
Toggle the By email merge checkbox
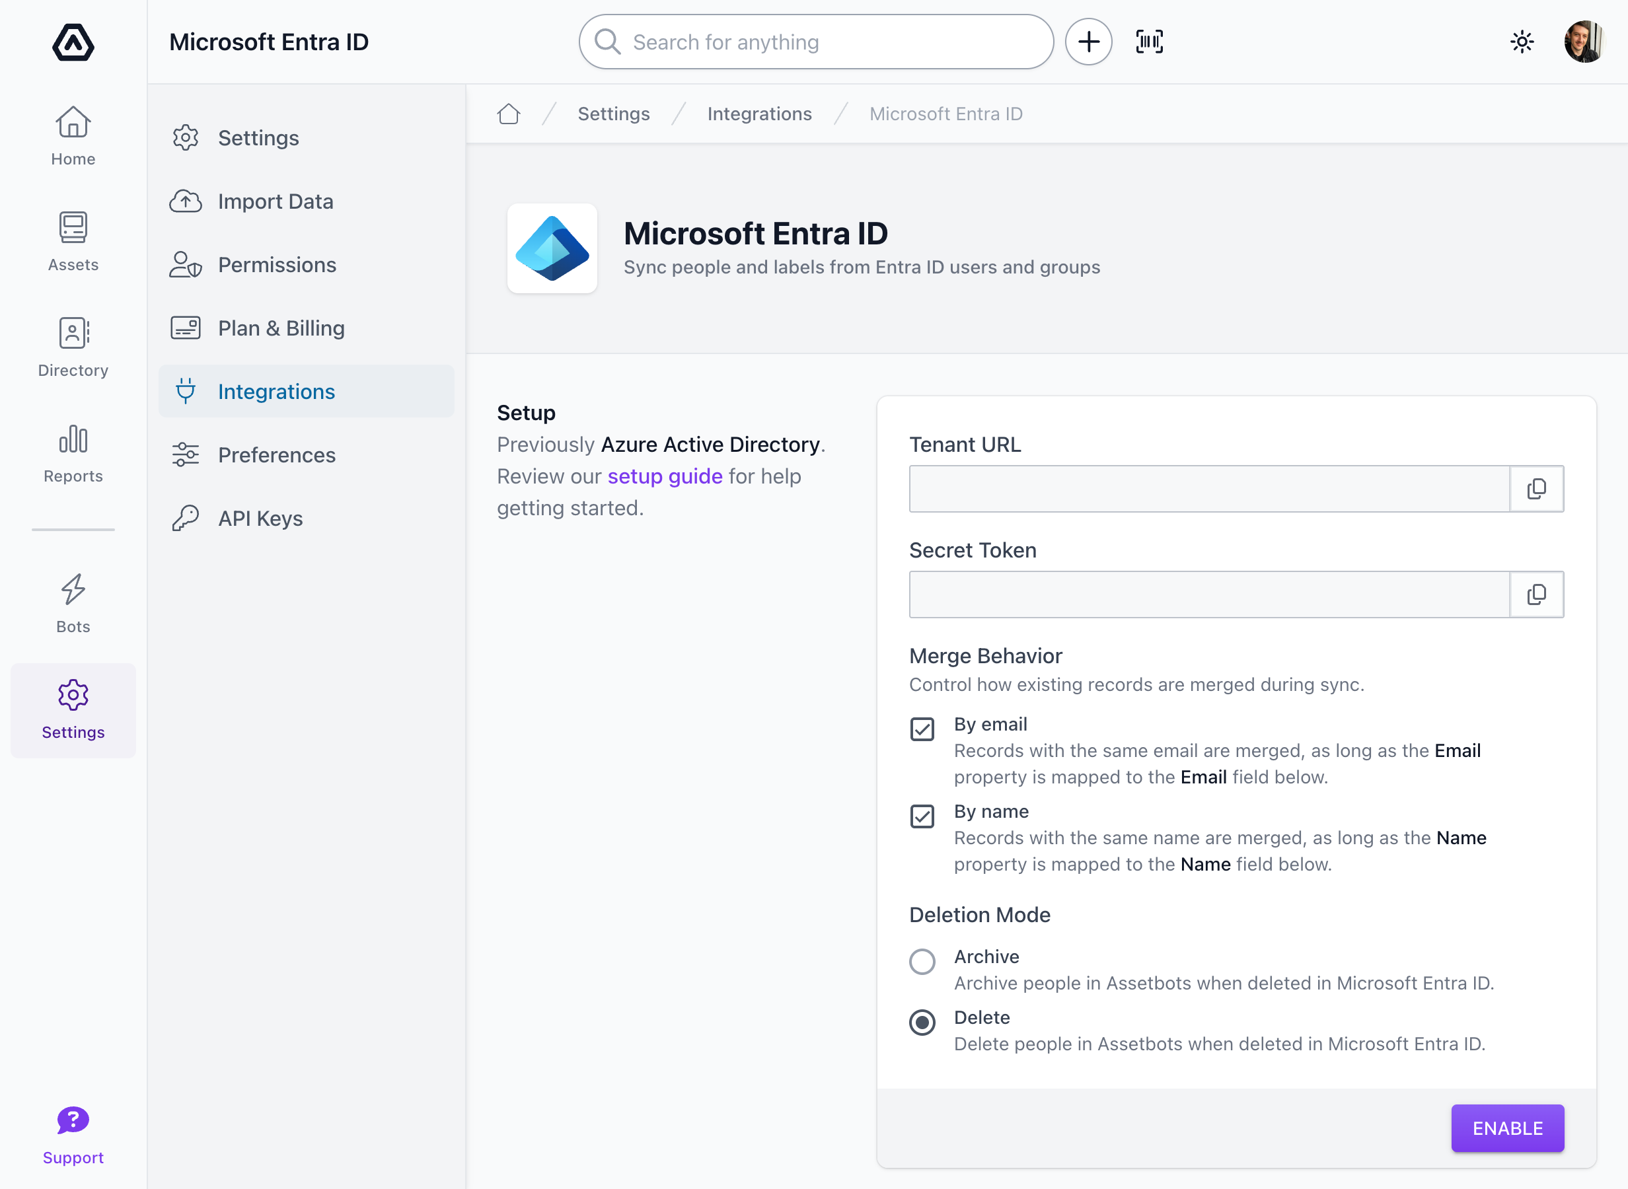coord(922,729)
